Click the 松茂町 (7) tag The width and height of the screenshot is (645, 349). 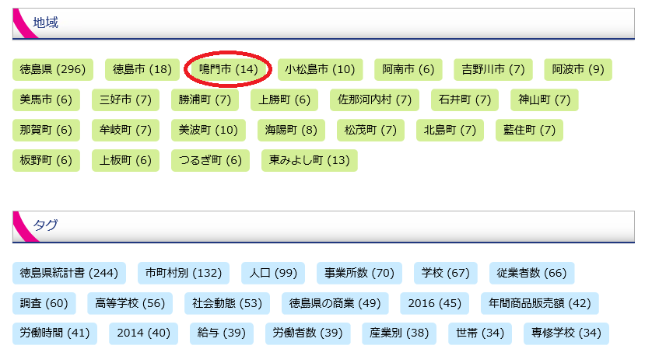pos(370,131)
